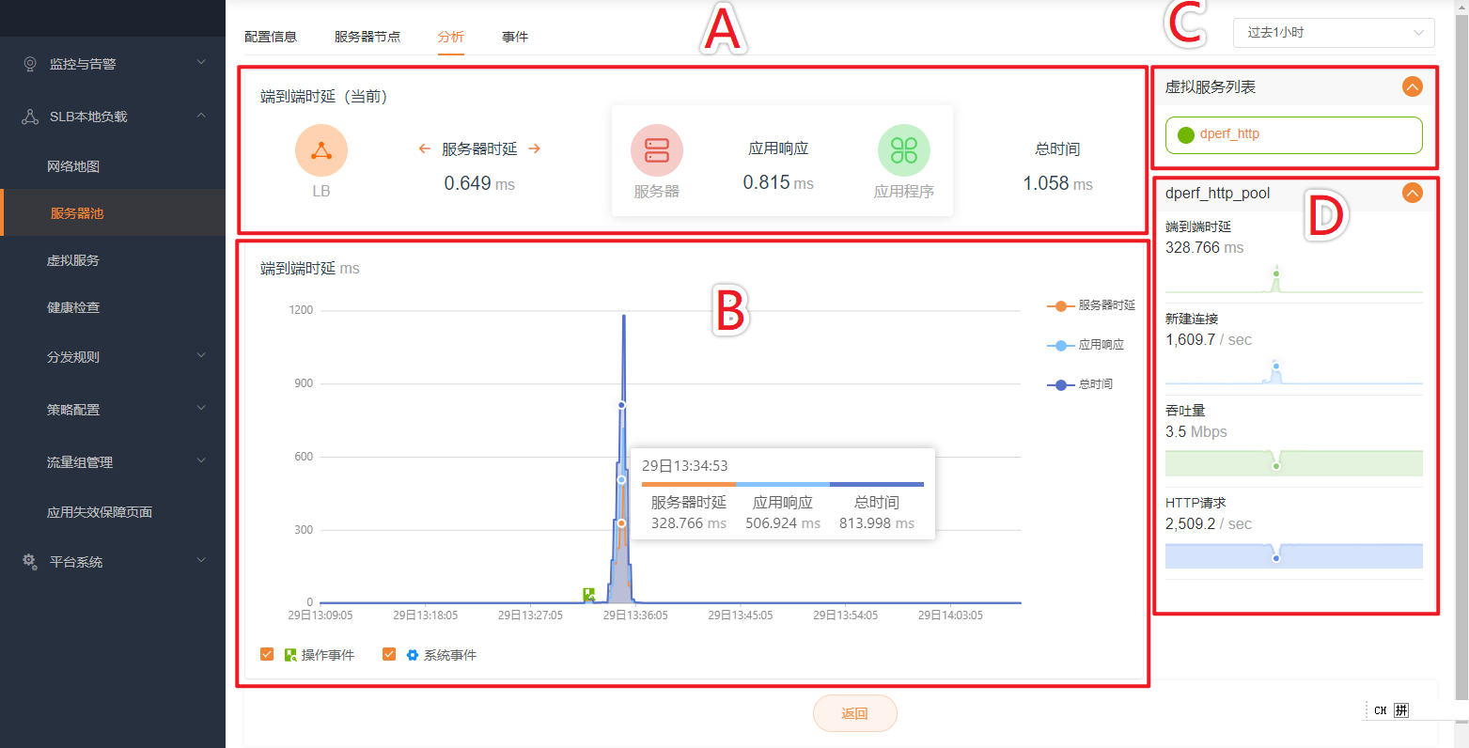
Task: Click the pink server icon
Action: click(x=657, y=150)
